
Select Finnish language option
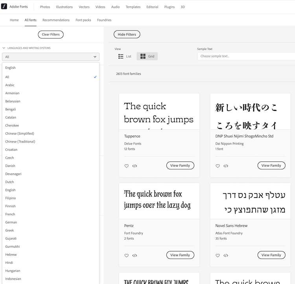pyautogui.click(x=51, y=206)
